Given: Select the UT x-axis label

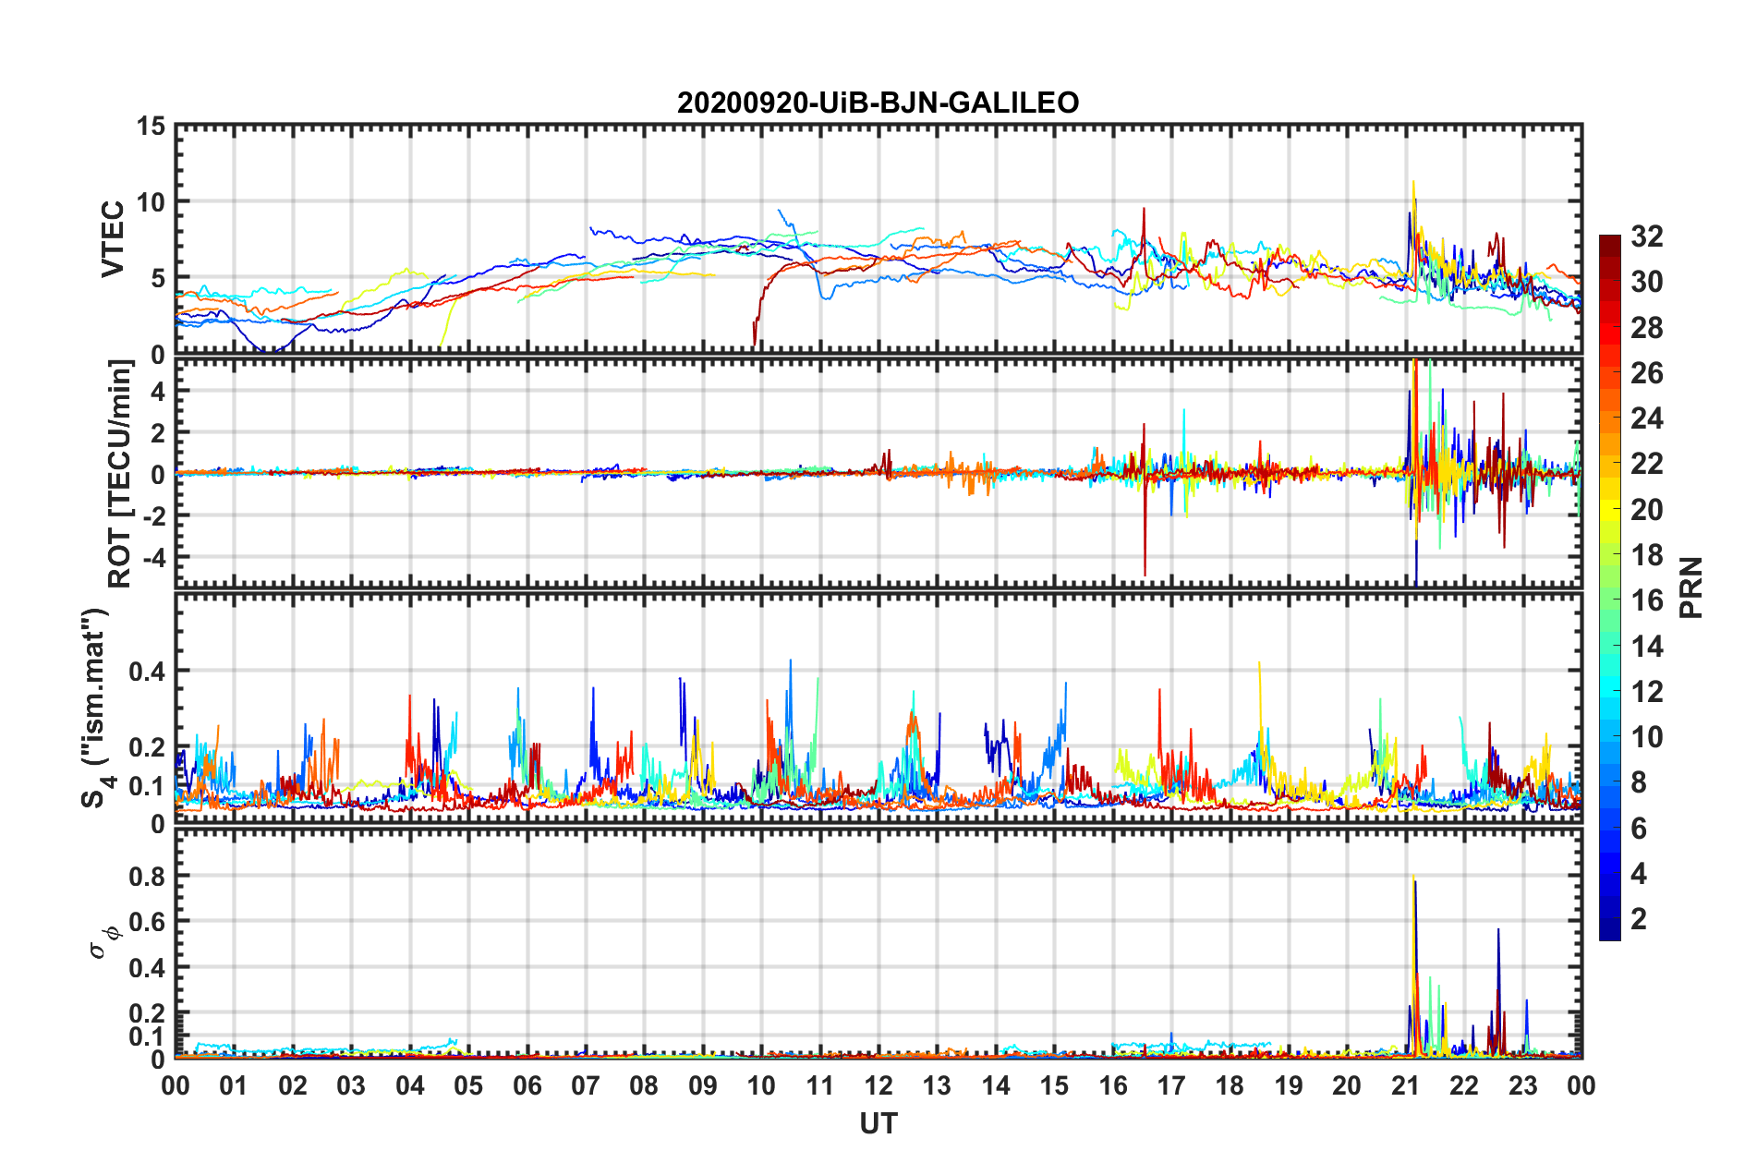Looking at the screenshot, I should click(878, 1123).
